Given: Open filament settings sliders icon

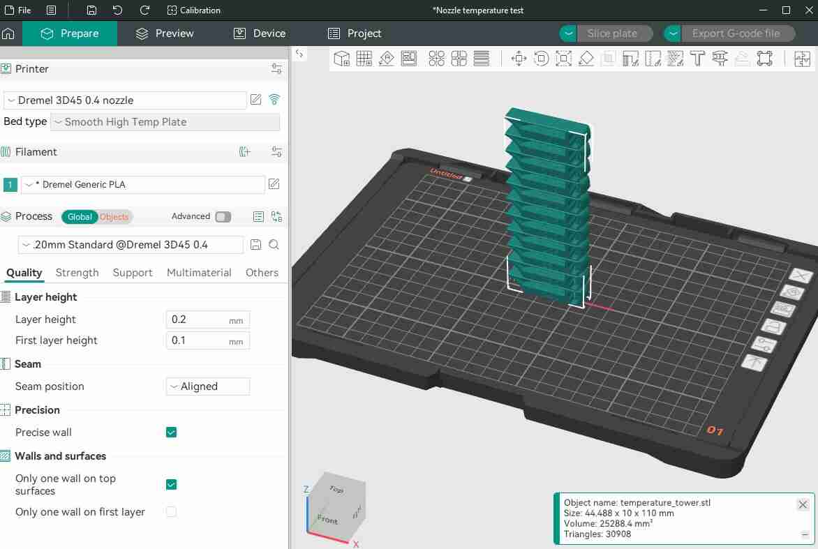Looking at the screenshot, I should click(276, 151).
